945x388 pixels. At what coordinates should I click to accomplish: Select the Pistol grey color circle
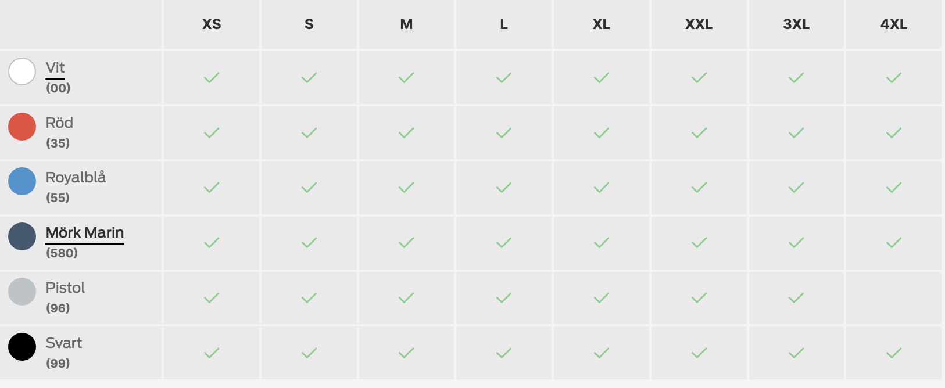(x=22, y=292)
